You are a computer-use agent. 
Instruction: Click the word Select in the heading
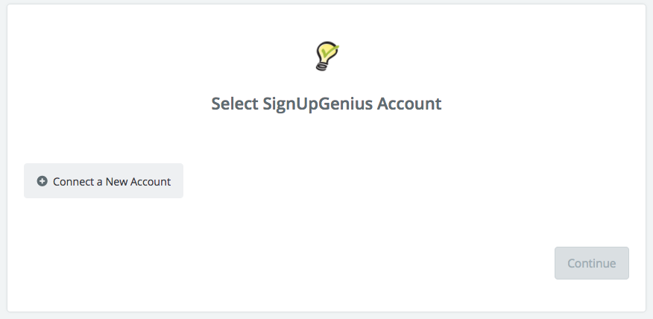(235, 104)
